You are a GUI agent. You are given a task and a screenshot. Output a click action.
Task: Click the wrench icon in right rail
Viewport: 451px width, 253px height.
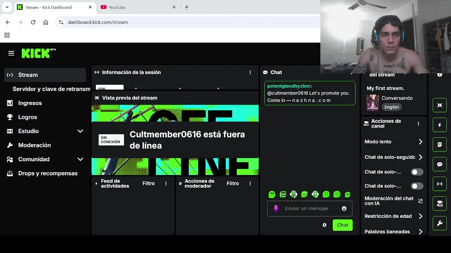440,223
